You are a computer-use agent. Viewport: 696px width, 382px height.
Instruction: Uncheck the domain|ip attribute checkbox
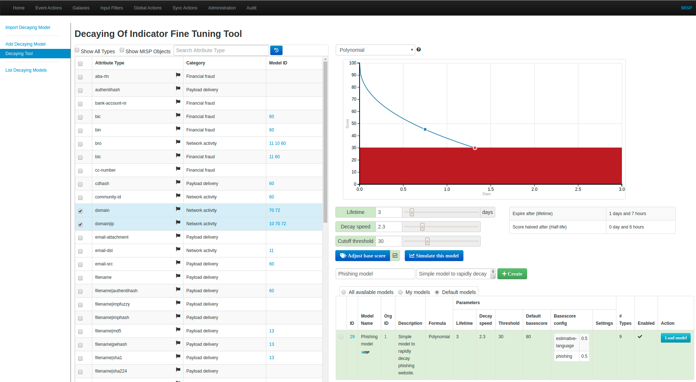80,224
